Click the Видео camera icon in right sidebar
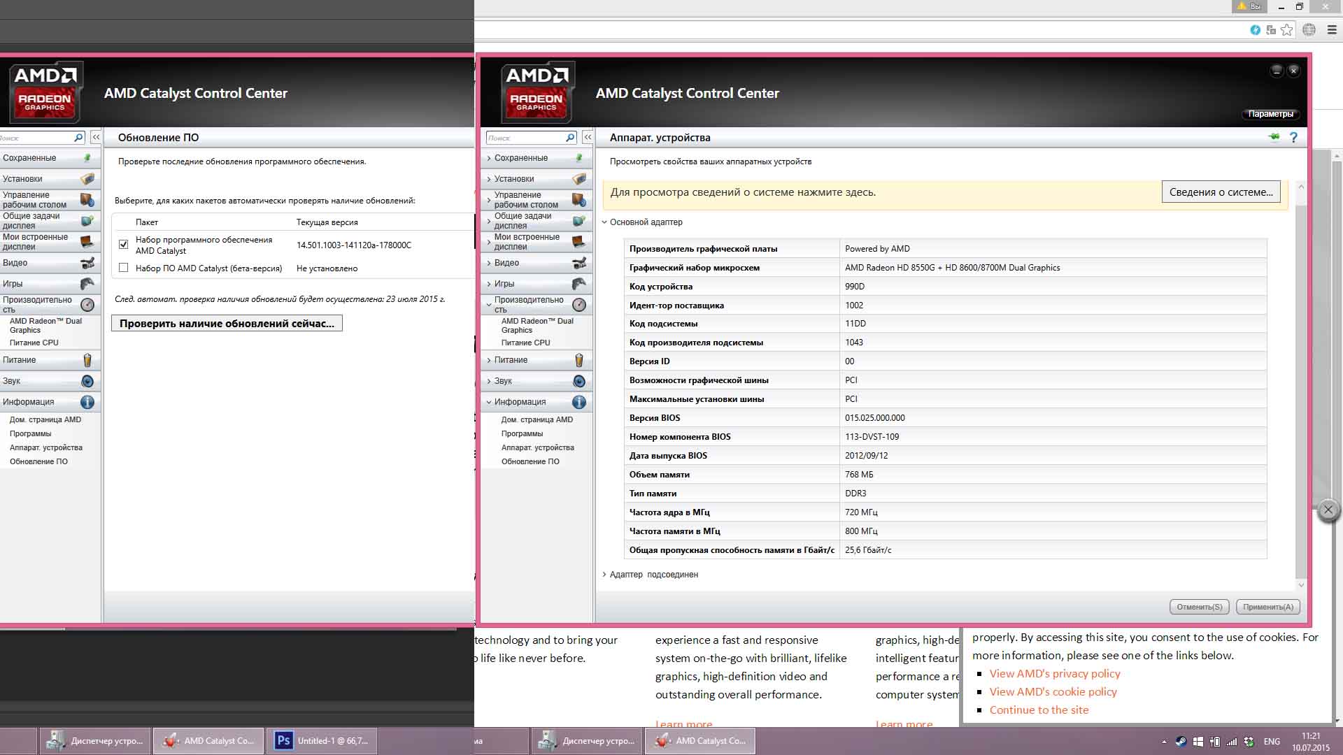This screenshot has width=1343, height=755. point(579,263)
